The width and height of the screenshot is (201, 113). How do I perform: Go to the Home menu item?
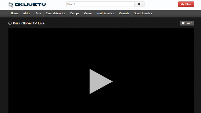(x=14, y=13)
